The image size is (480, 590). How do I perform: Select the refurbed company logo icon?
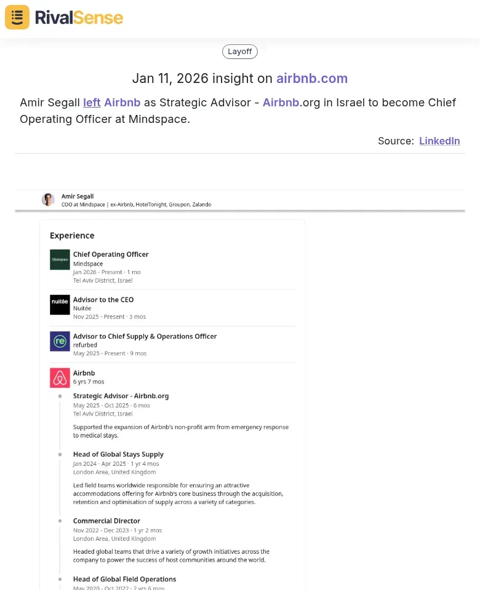(60, 341)
